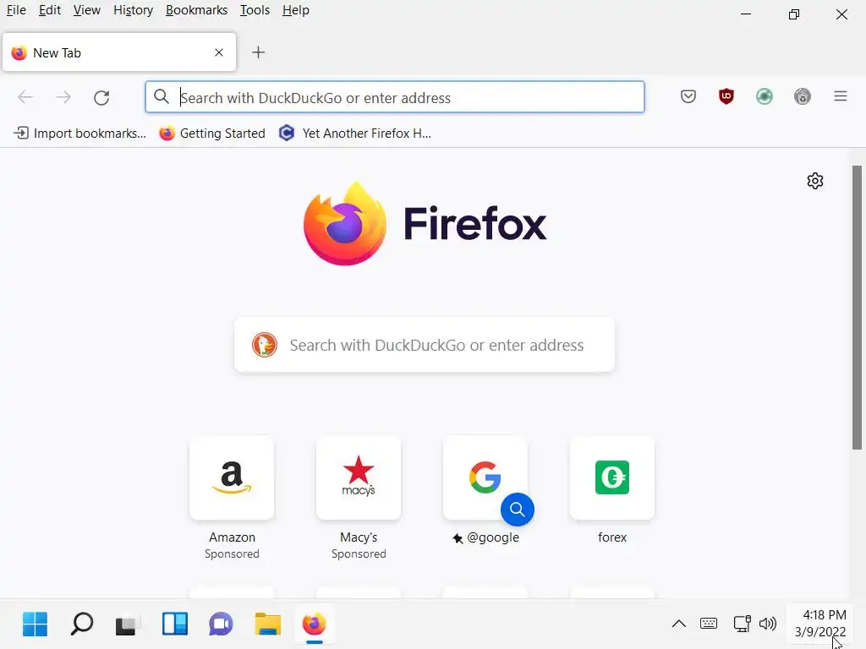Open the Tools menu
The width and height of the screenshot is (866, 649).
coord(255,10)
